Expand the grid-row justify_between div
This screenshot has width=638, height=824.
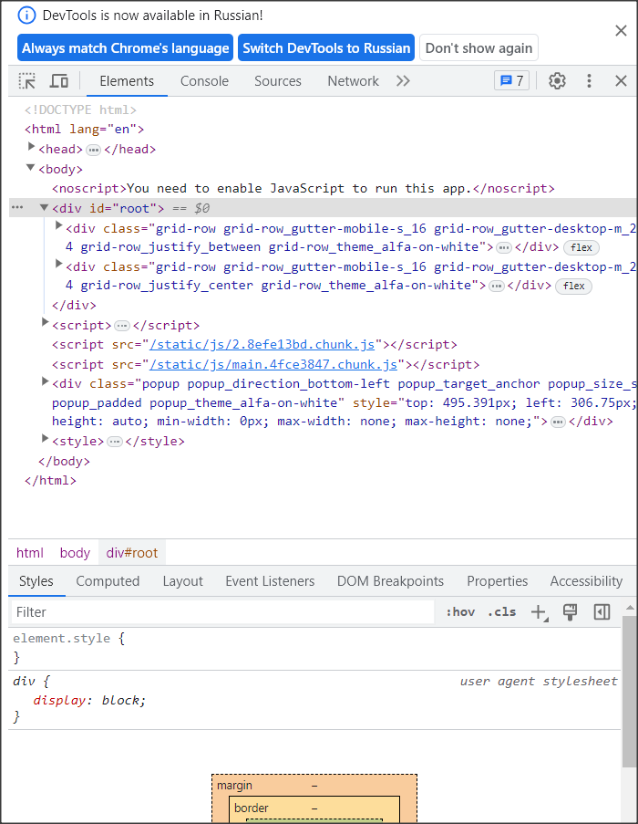click(x=58, y=225)
